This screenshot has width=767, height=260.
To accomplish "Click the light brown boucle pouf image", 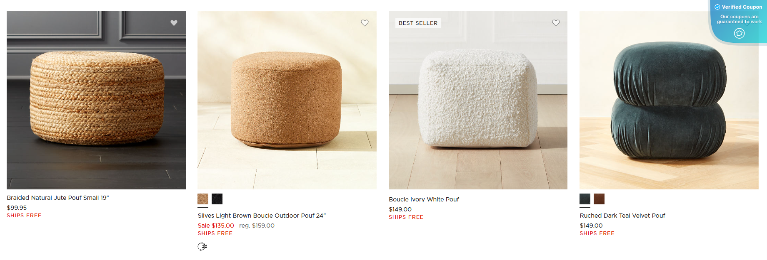I will (x=287, y=100).
